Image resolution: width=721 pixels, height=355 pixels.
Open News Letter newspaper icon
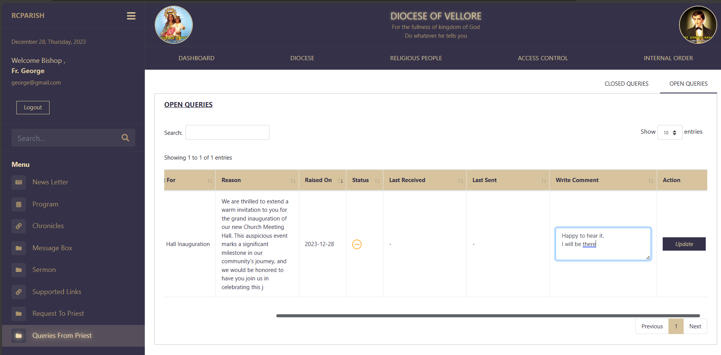[19, 182]
